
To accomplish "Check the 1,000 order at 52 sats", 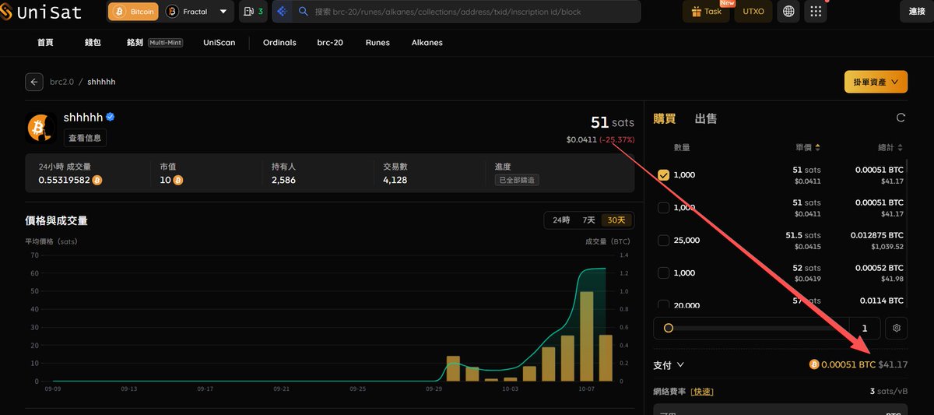I will click(664, 273).
